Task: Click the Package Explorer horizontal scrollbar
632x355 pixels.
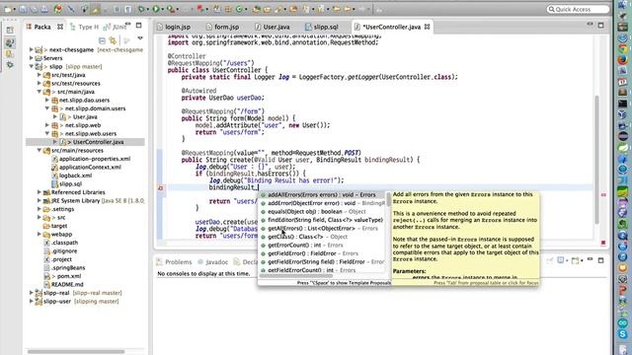Action: coord(76,351)
